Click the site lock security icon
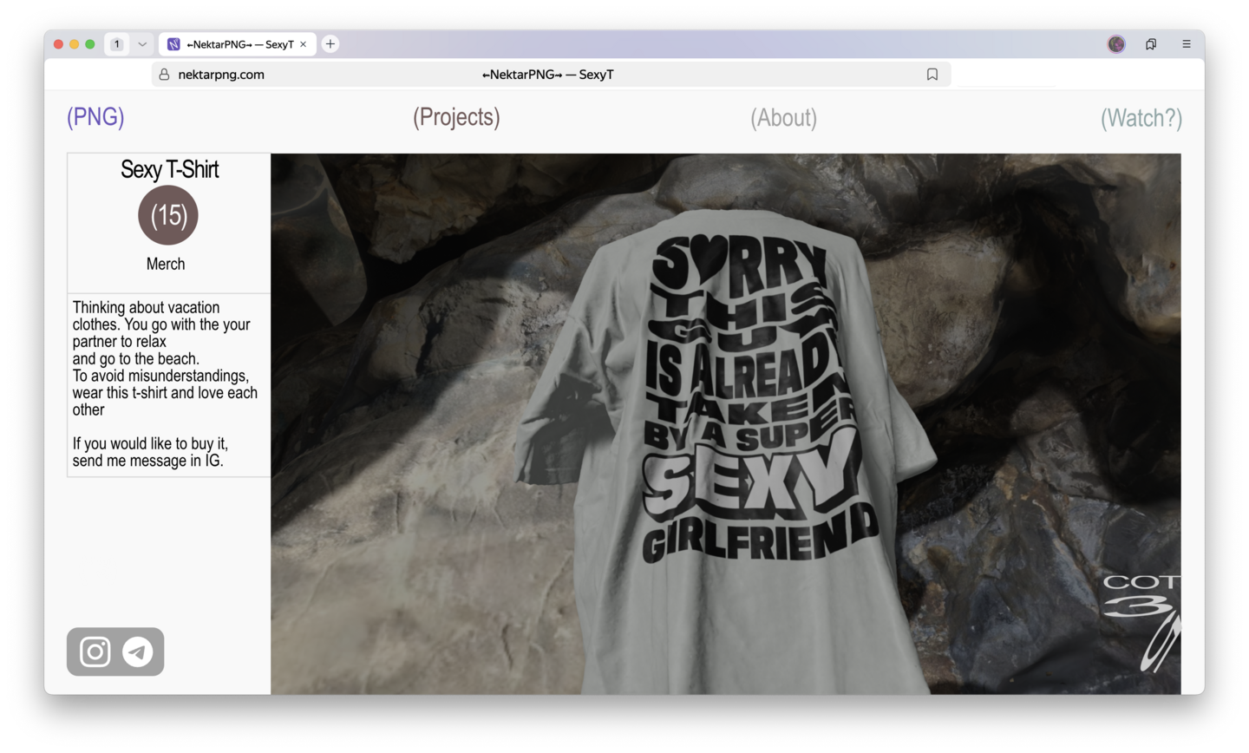 coord(164,75)
